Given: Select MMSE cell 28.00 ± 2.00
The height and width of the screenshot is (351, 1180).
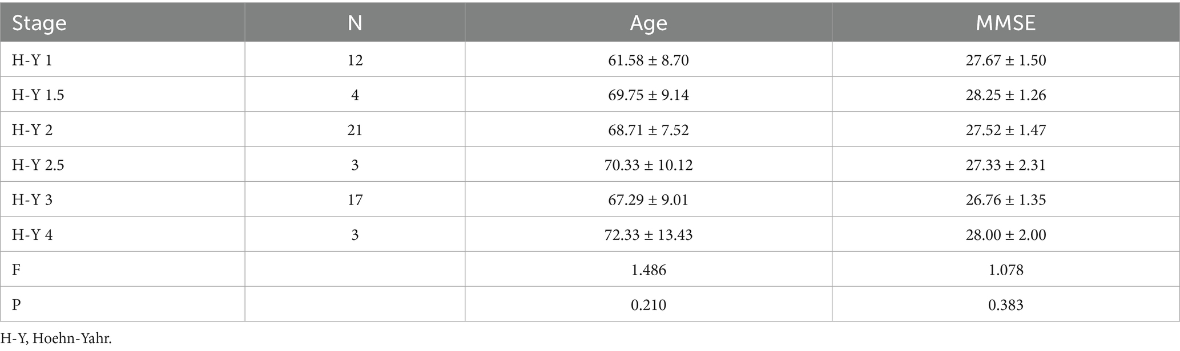Looking at the screenshot, I should [1005, 234].
